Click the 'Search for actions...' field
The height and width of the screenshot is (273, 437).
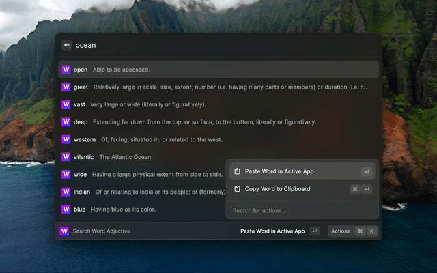(x=300, y=210)
